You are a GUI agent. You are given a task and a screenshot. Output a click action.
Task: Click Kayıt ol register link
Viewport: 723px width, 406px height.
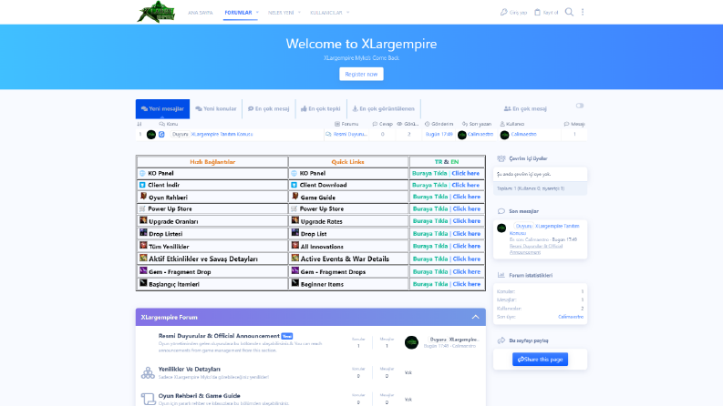[546, 13]
